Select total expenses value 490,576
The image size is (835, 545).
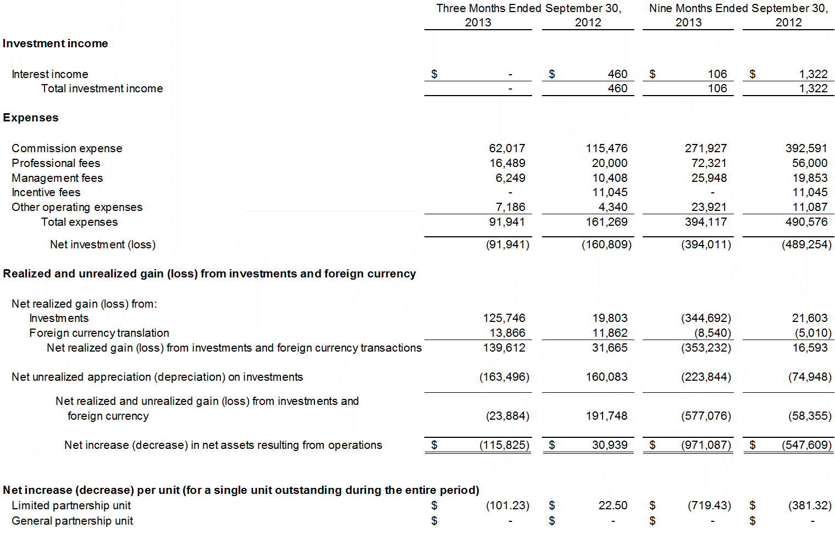coord(806,222)
